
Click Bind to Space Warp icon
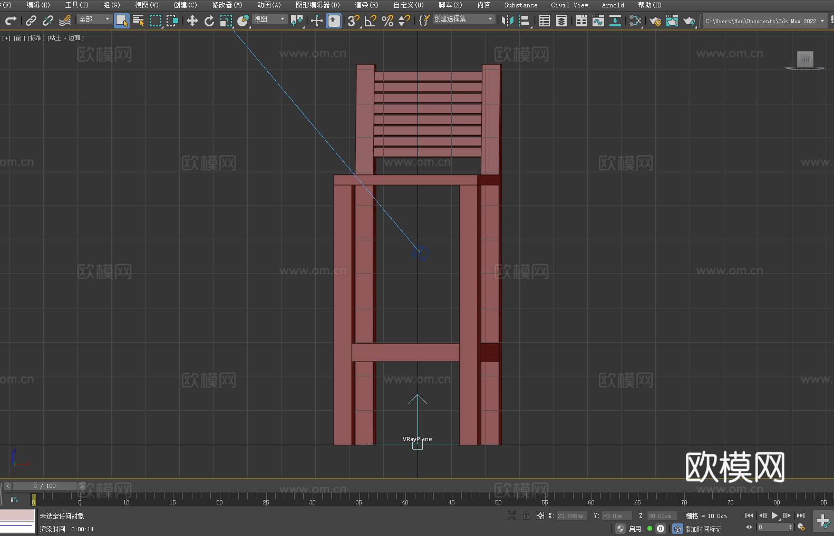click(x=65, y=21)
